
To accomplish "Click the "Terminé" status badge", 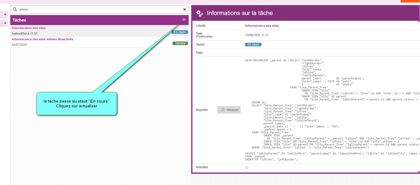I will point(180,43).
